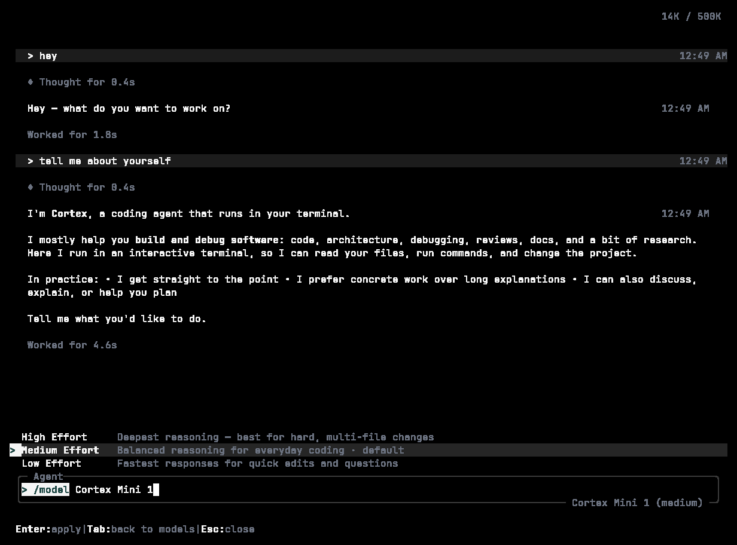The width and height of the screenshot is (737, 545).
Task: Click 'Worked for 4.6s' text
Action: 72,345
